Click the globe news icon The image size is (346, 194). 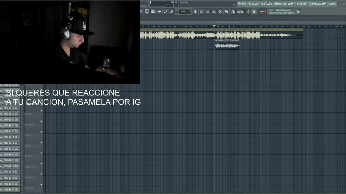[x=298, y=11]
